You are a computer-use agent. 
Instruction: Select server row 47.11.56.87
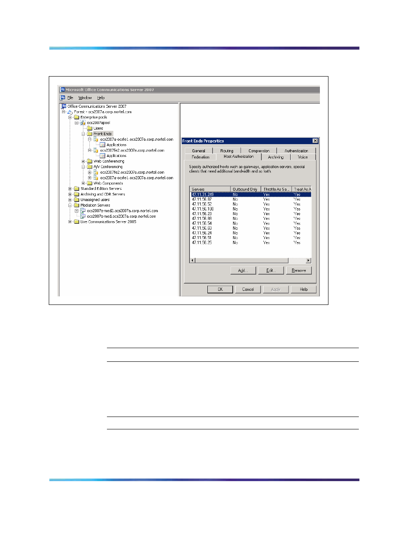tap(251, 199)
